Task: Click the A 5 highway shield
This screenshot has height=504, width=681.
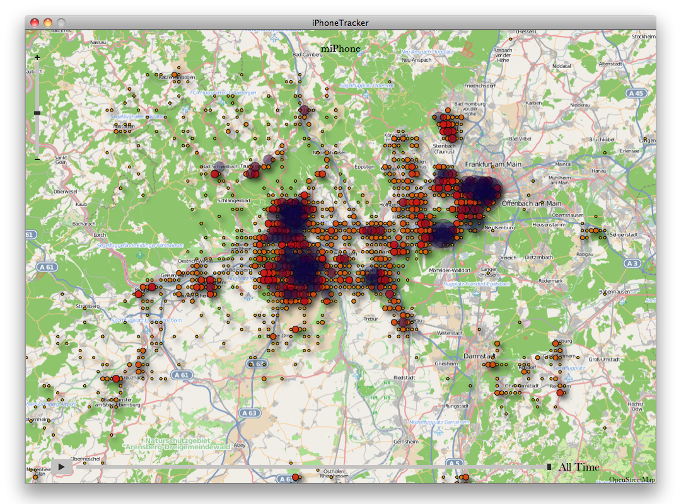Action: pyautogui.click(x=454, y=463)
